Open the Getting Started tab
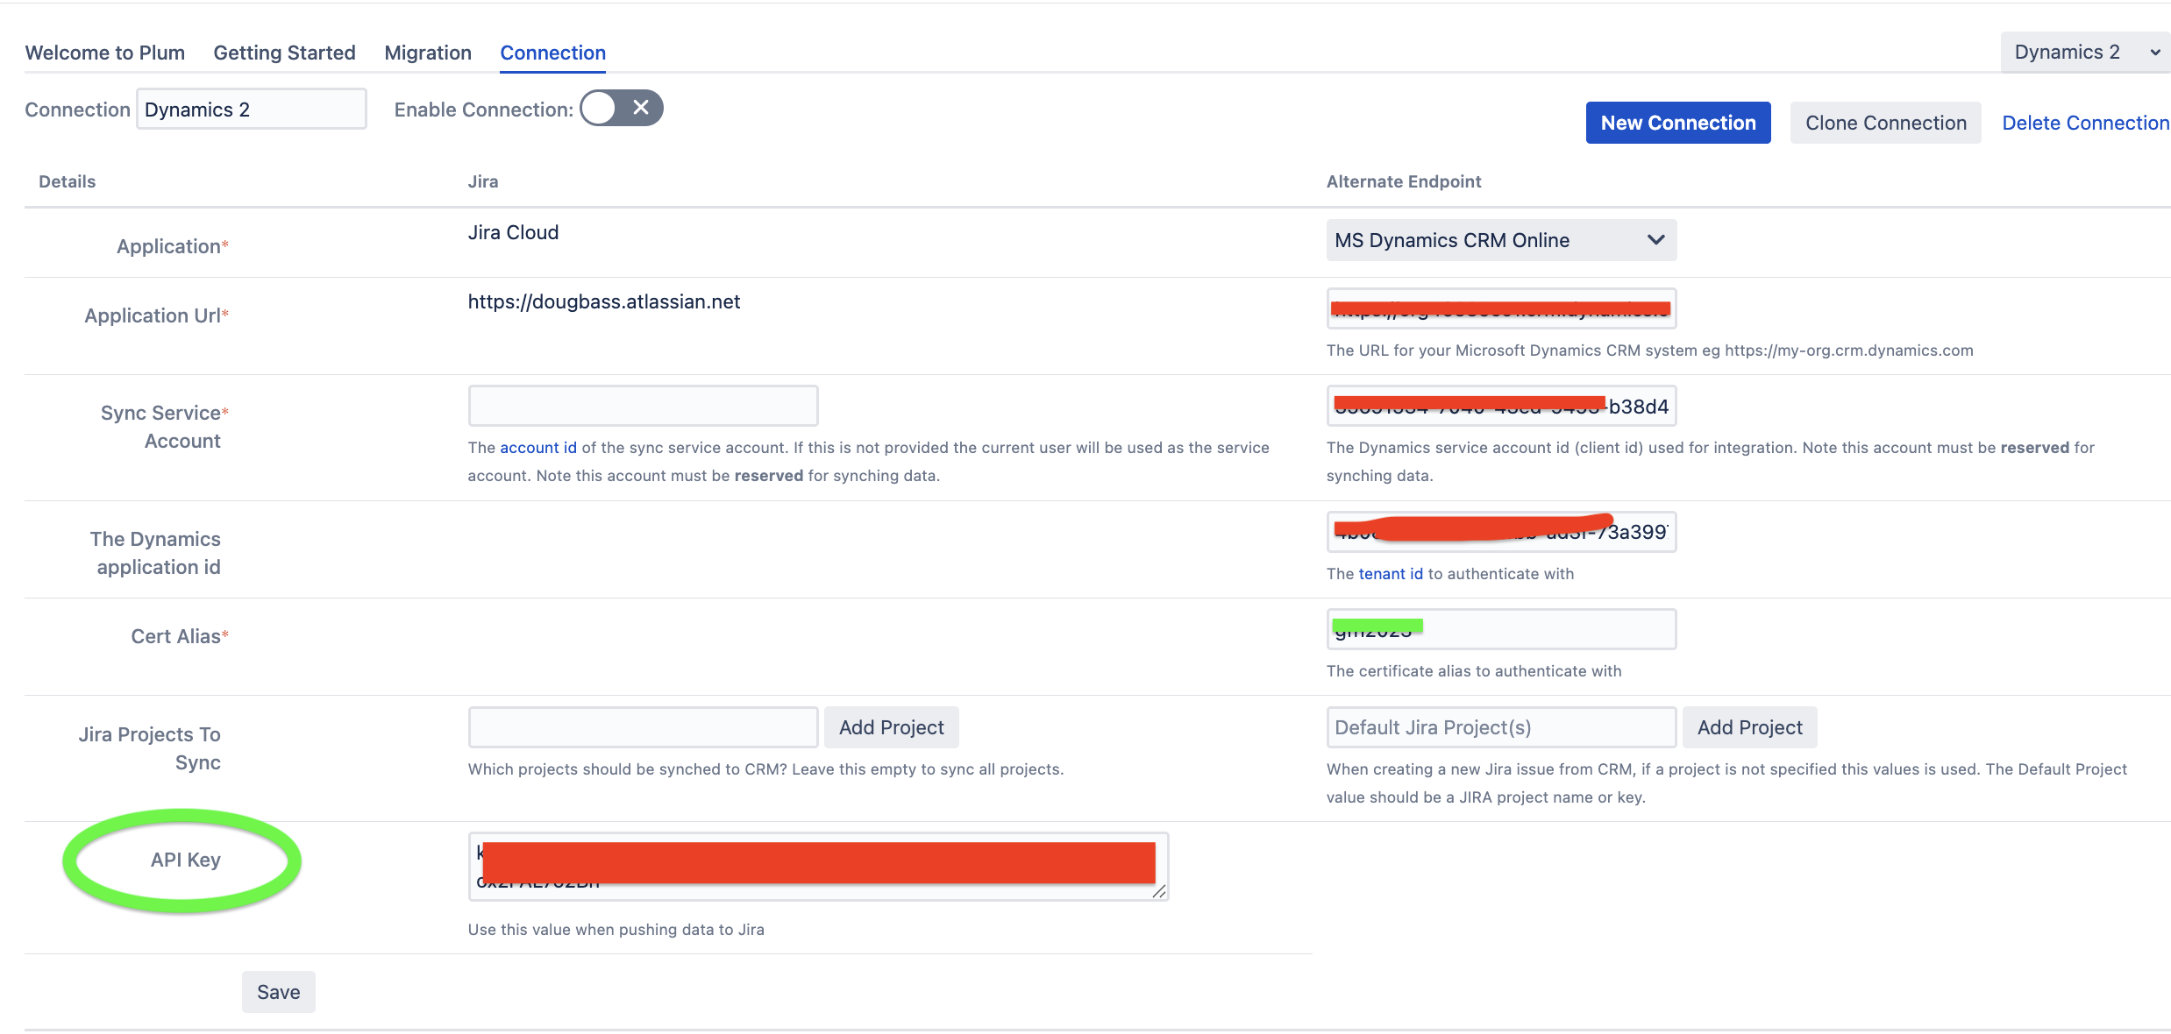Screen dimensions: 2171x1034 click(285, 53)
